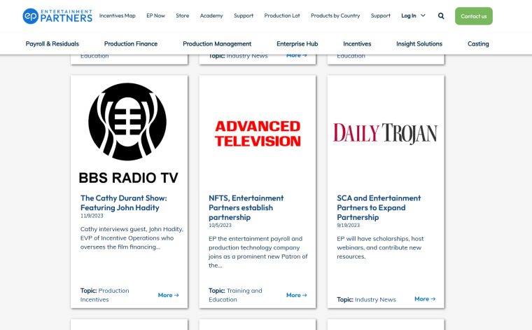Open EP Now in top navigation
The image size is (532, 330).
tap(155, 15)
